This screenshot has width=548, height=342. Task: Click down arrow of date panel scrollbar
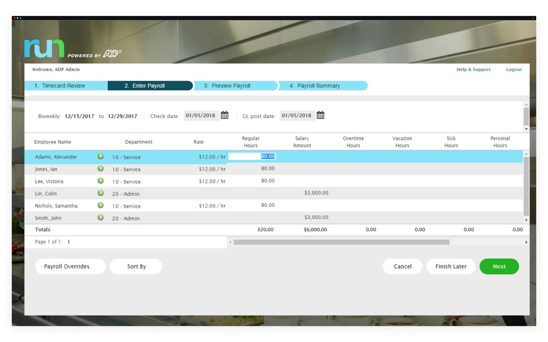tap(526, 129)
